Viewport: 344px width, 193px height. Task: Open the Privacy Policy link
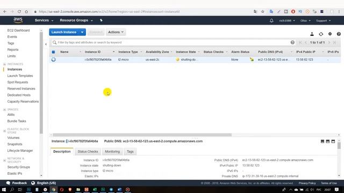(x=307, y=183)
